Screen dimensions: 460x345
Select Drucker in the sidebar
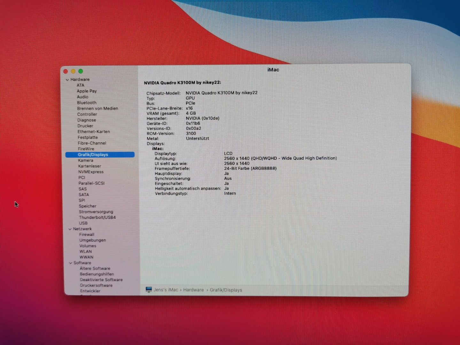(85, 126)
